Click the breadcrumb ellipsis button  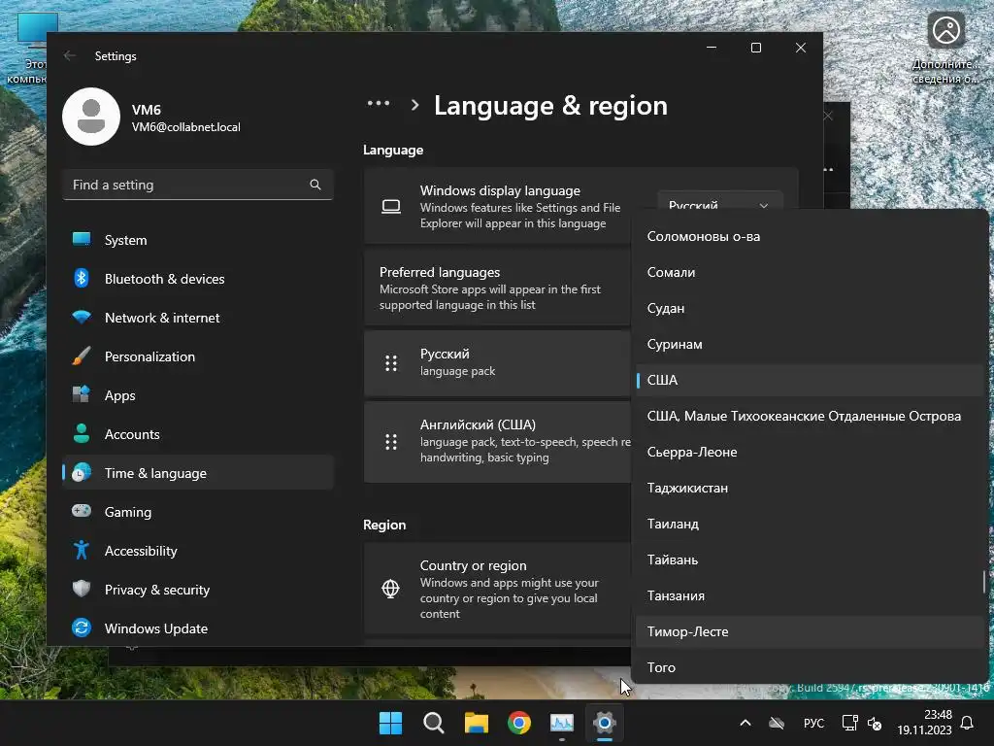379,103
